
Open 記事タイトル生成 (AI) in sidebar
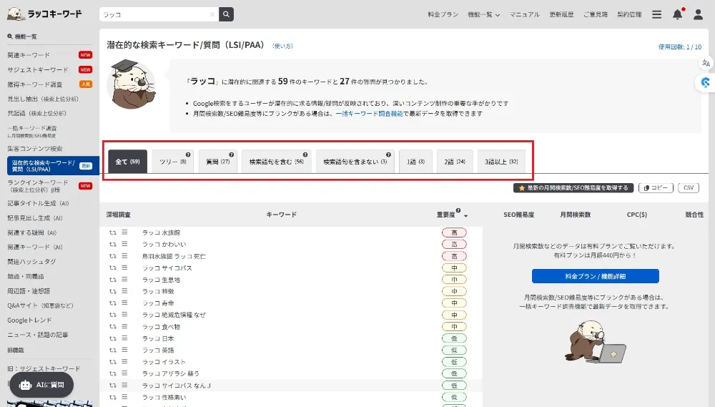(x=38, y=203)
